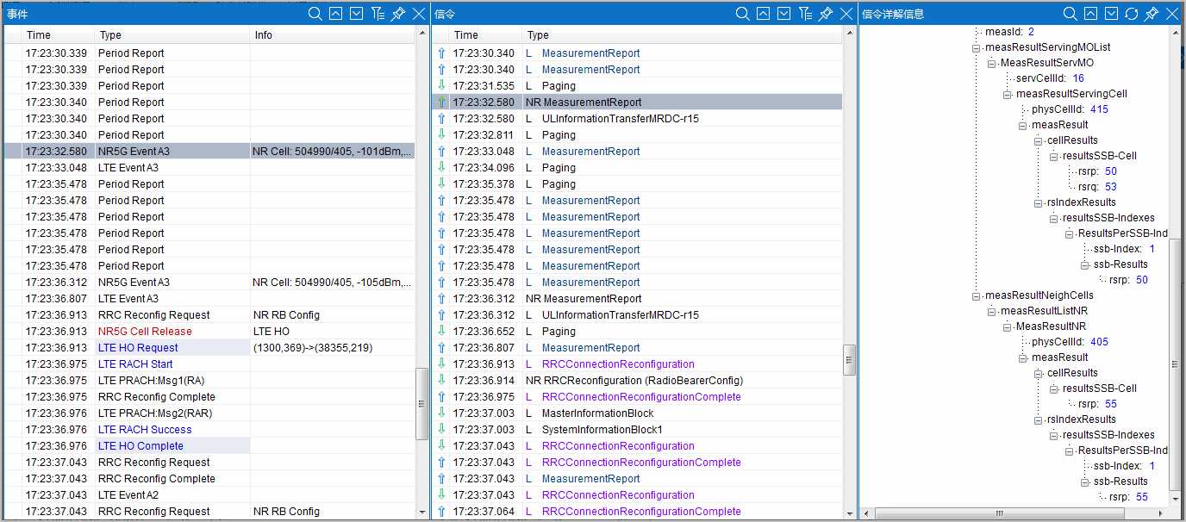This screenshot has width=1186, height=522.
Task: Collapse the measResultListNR node
Action: [992, 311]
